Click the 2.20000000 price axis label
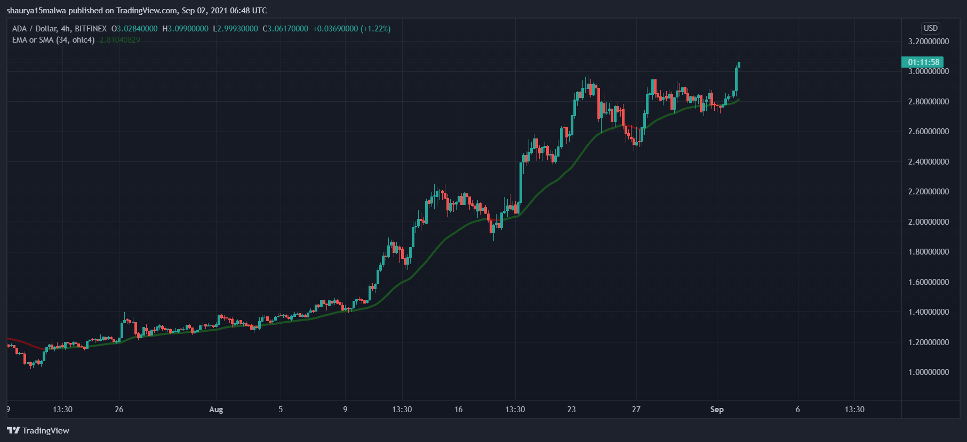Screen dimensions: 967x442 [x=929, y=192]
